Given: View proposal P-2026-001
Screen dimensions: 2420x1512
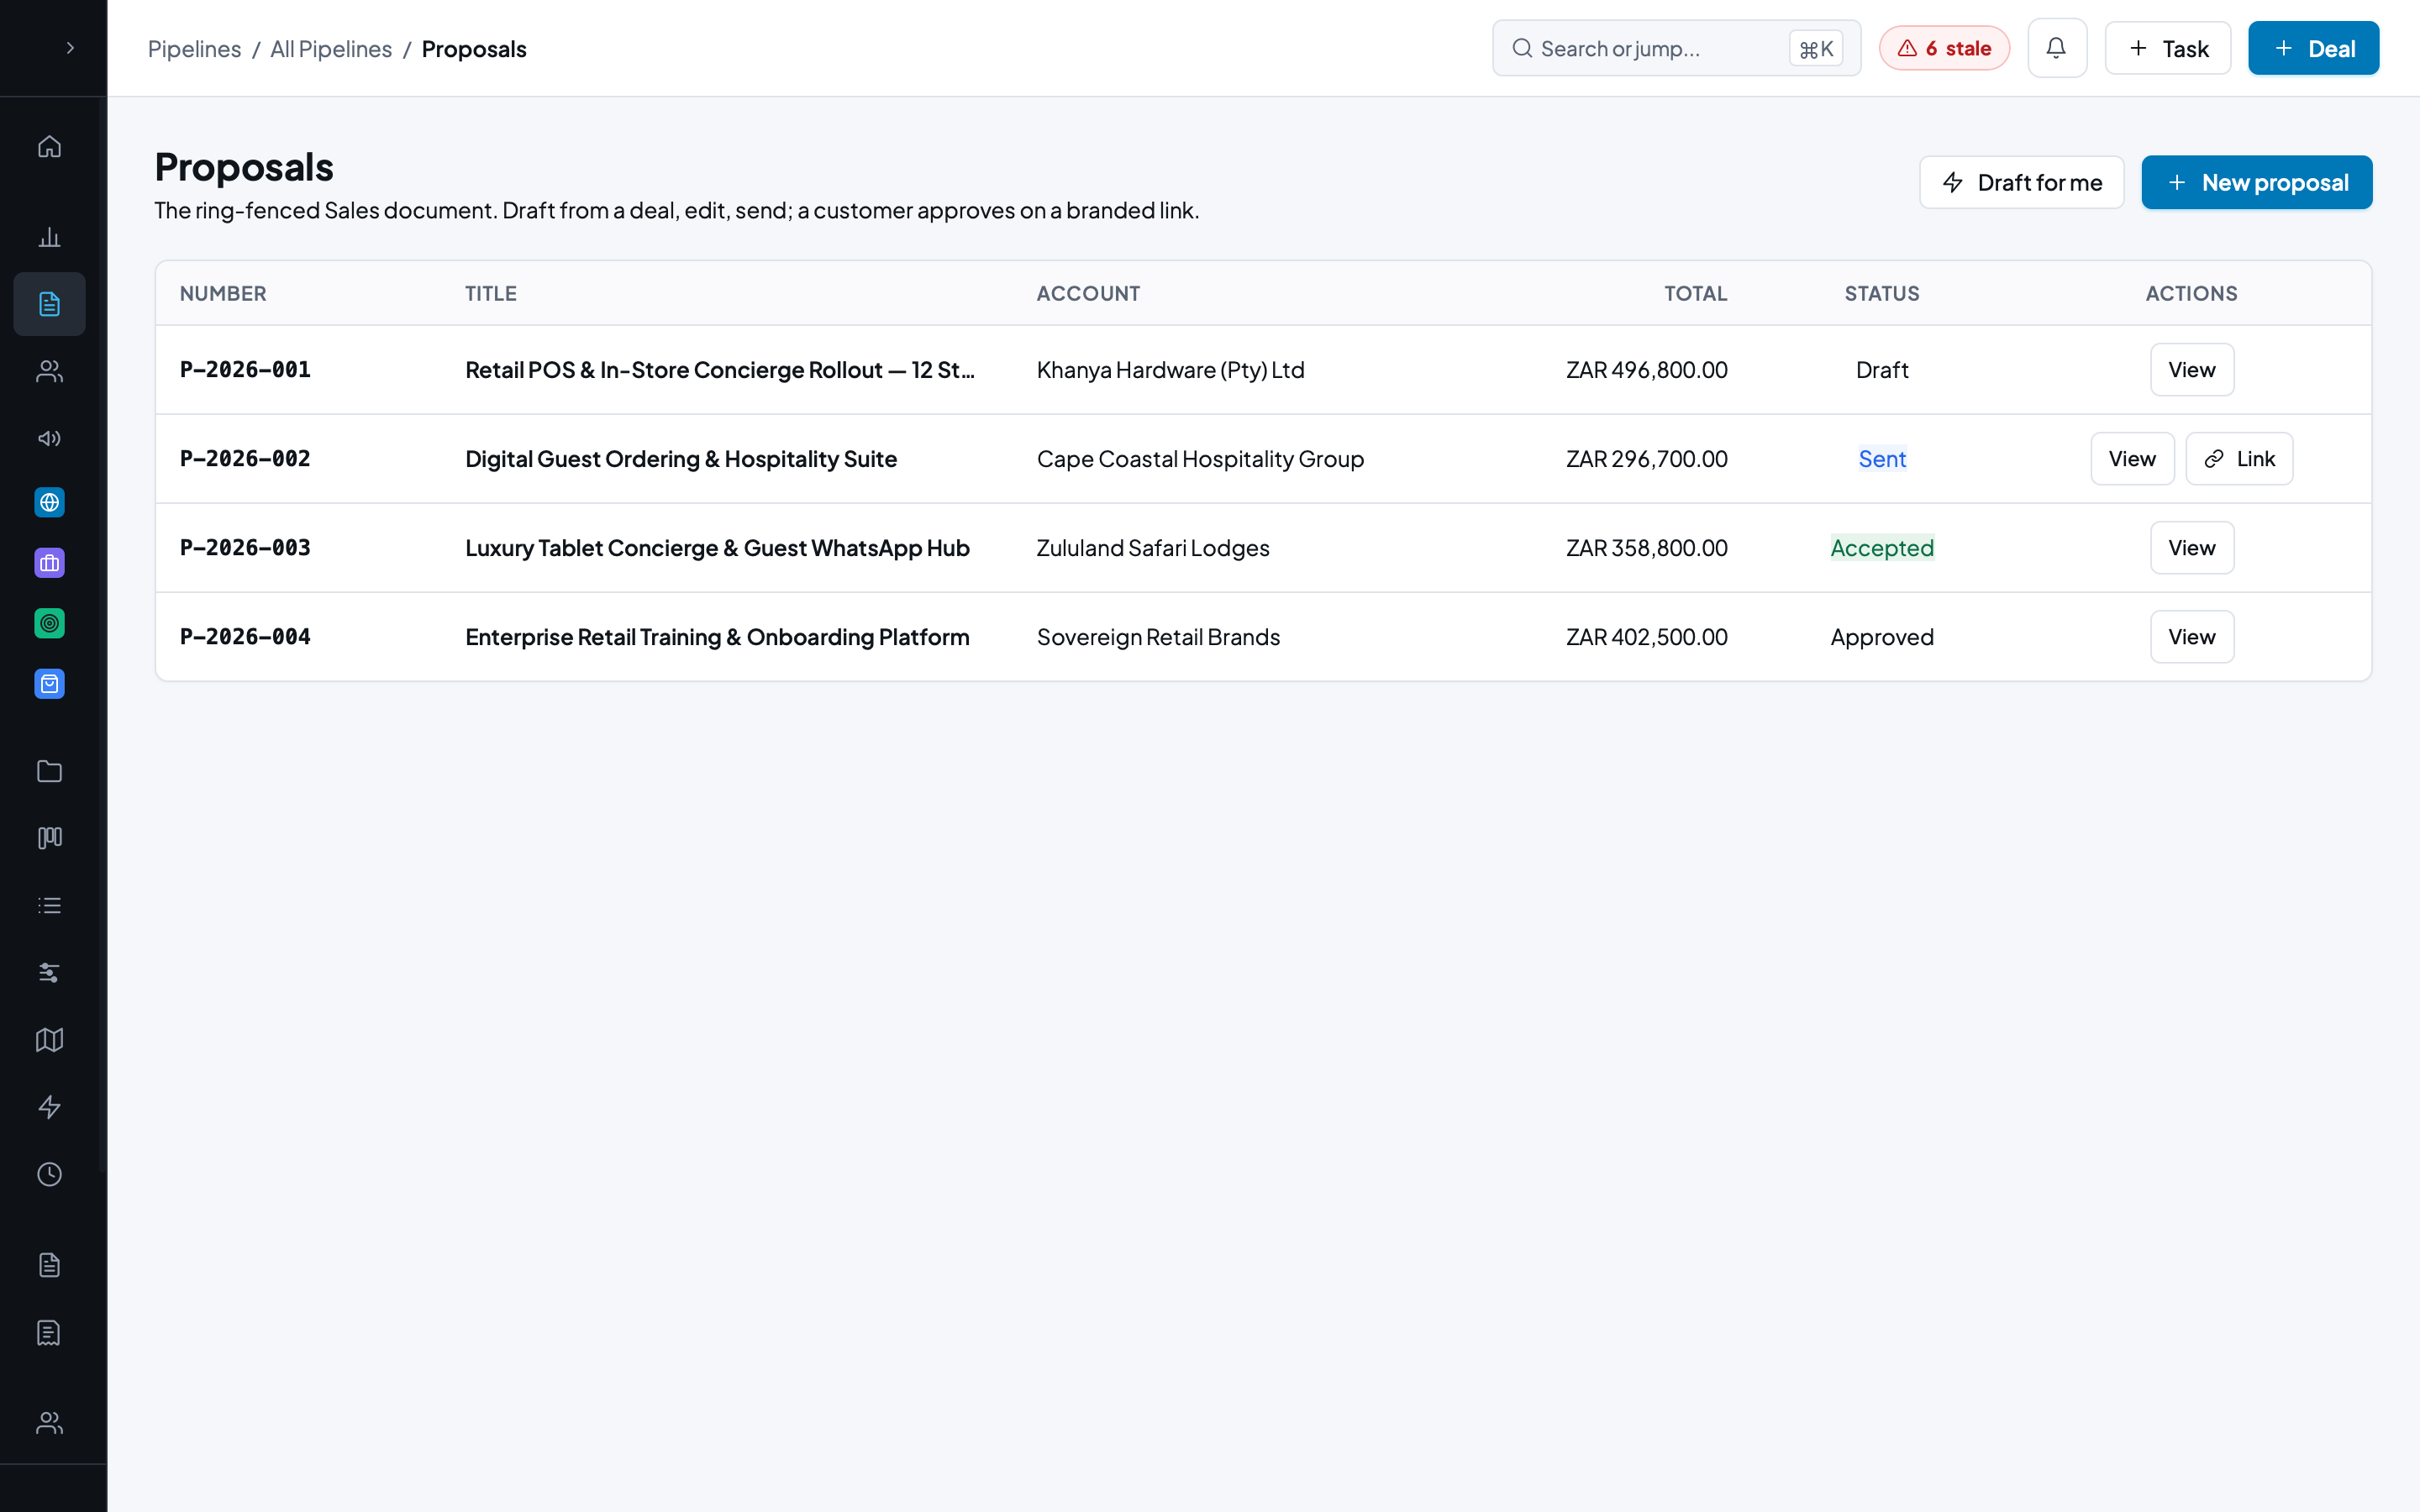Looking at the screenshot, I should coord(2191,370).
